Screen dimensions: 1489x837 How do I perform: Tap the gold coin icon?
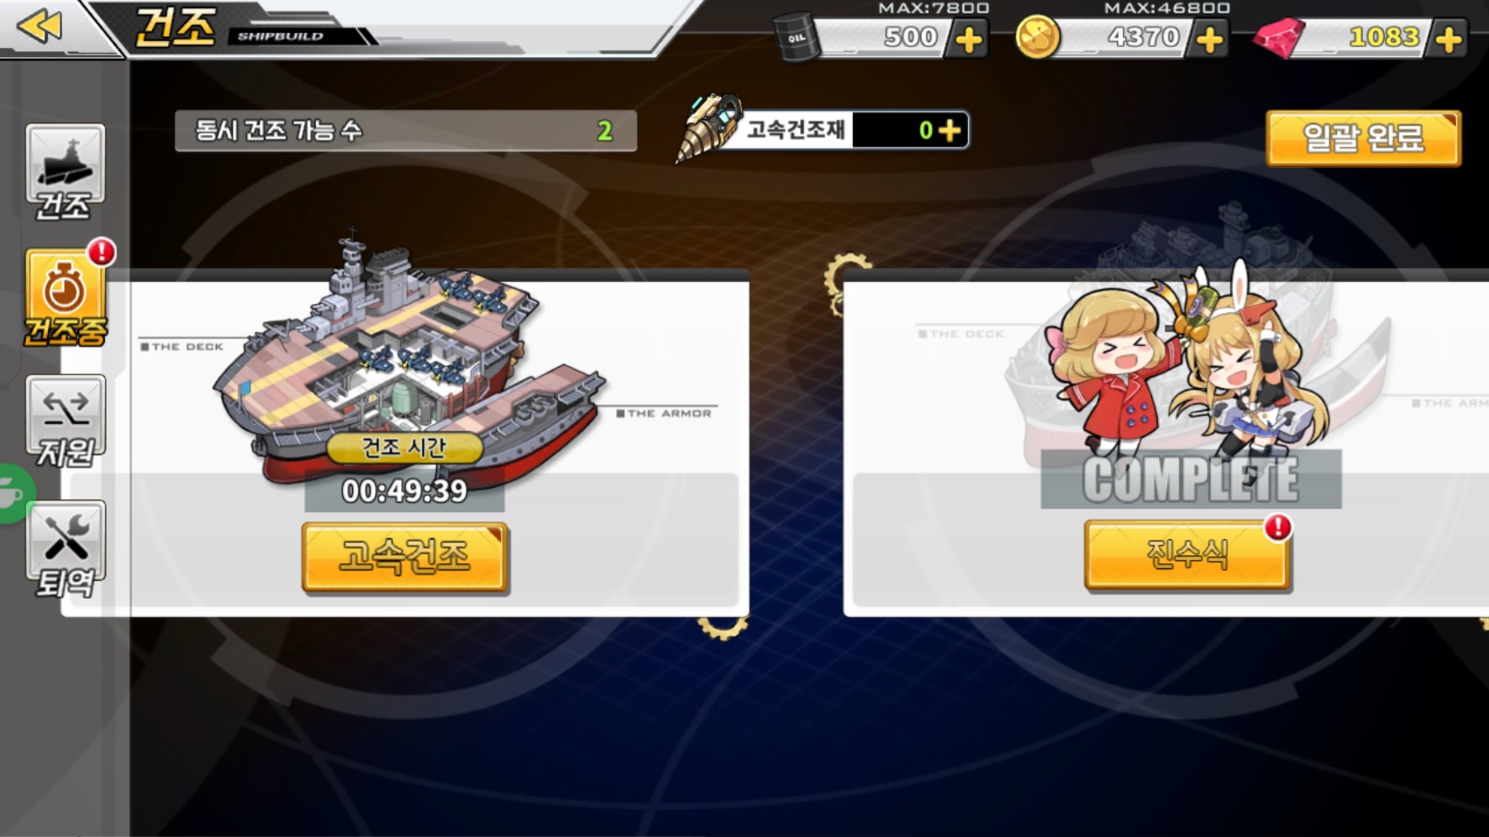click(x=1037, y=37)
